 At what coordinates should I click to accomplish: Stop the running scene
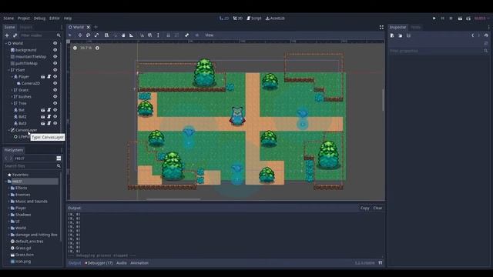click(x=451, y=18)
